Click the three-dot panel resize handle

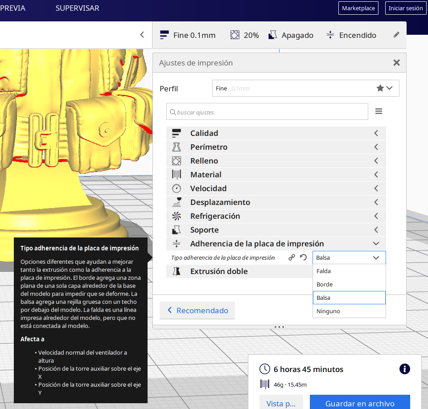click(279, 327)
